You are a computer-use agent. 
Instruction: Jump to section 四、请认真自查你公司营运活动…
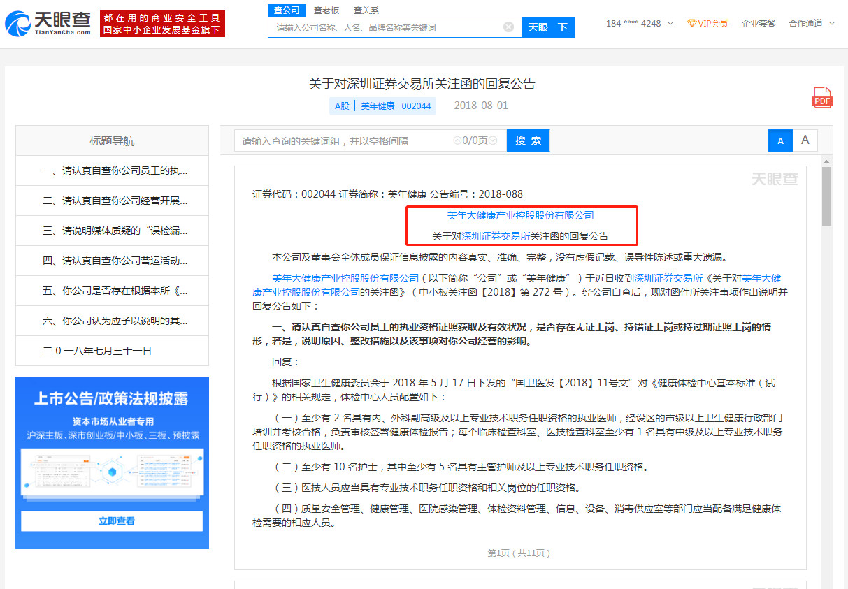click(x=112, y=261)
